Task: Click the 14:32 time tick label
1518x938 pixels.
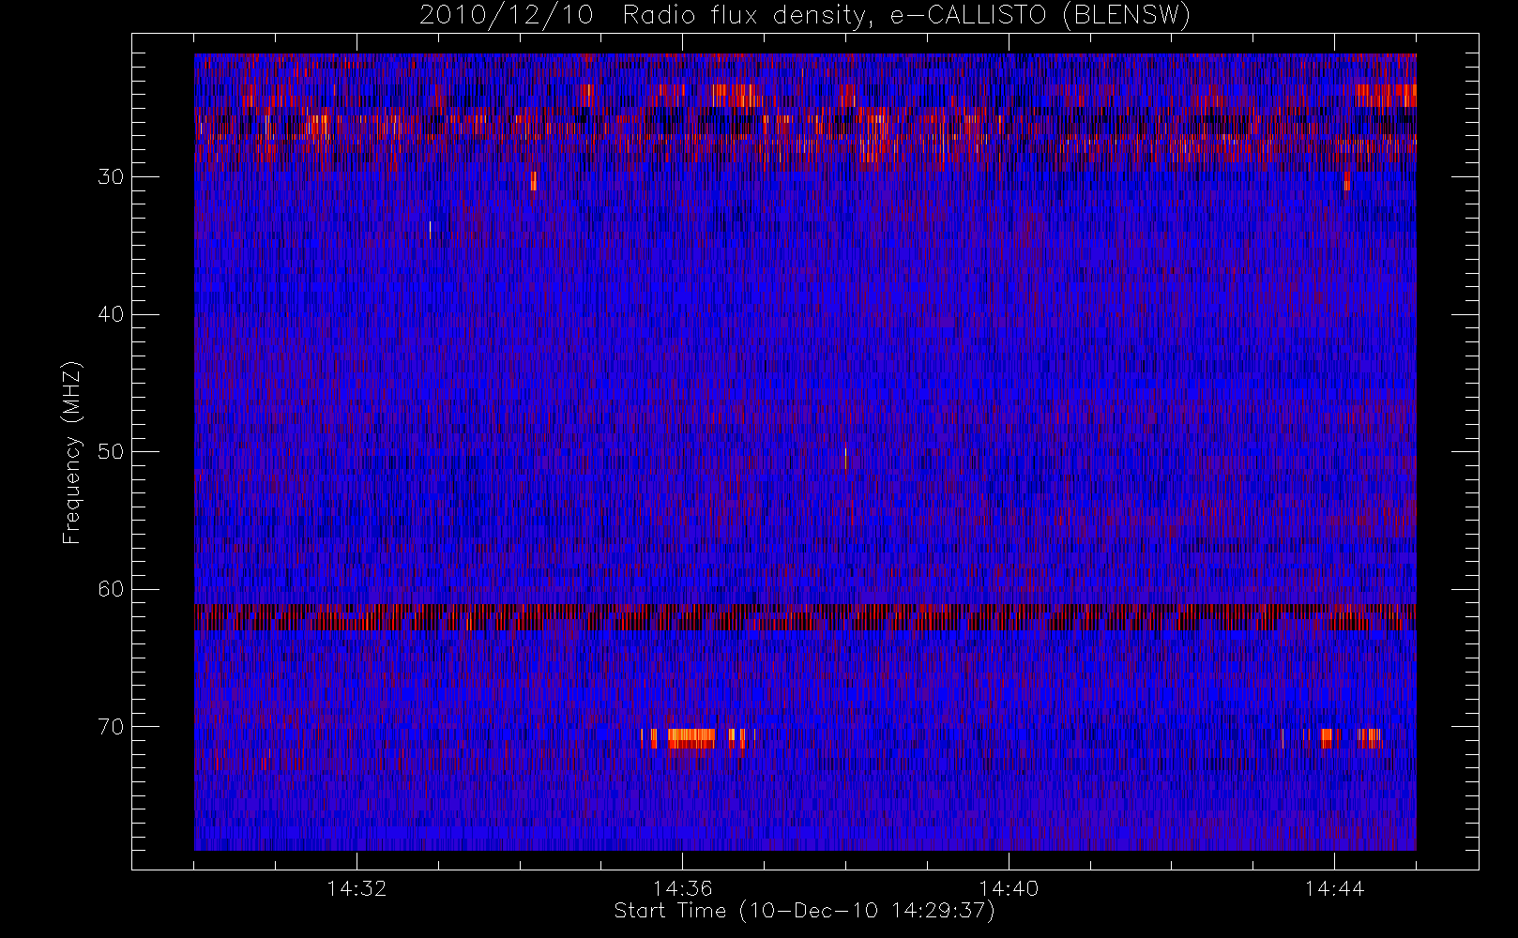Action: (357, 888)
